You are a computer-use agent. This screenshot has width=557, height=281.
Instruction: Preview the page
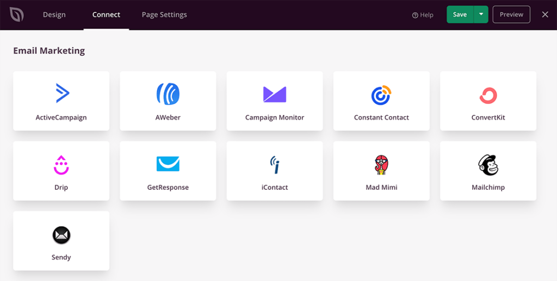(511, 15)
